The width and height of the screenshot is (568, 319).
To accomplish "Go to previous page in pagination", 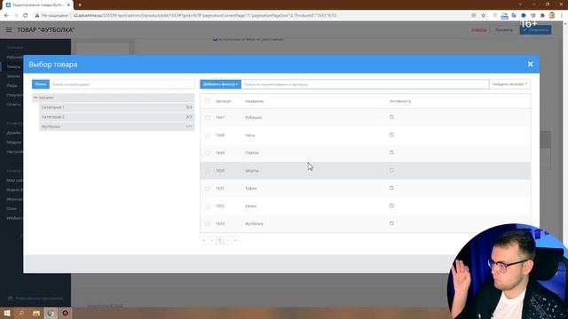I will tap(212, 240).
